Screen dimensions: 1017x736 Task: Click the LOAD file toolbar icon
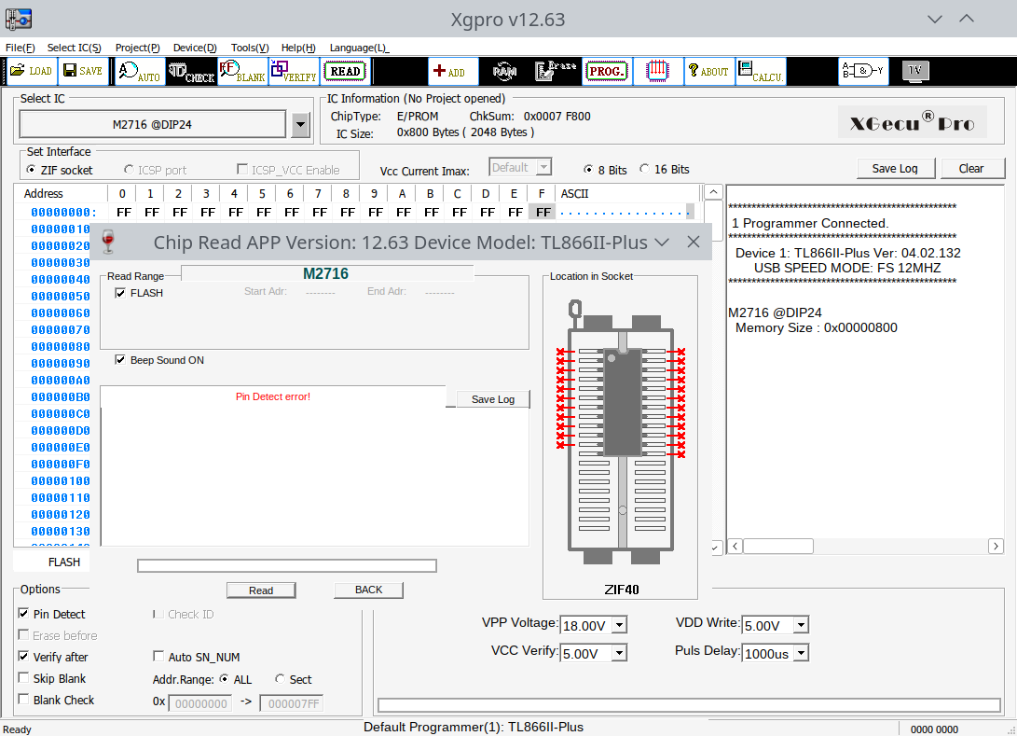(x=32, y=71)
